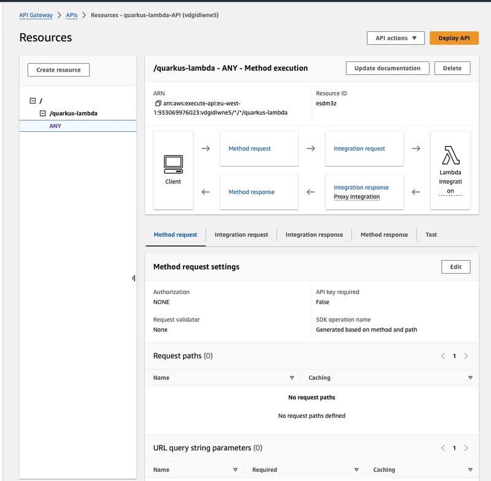
Task: Sort query parameters by Caching column arrow
Action: pyautogui.click(x=470, y=470)
